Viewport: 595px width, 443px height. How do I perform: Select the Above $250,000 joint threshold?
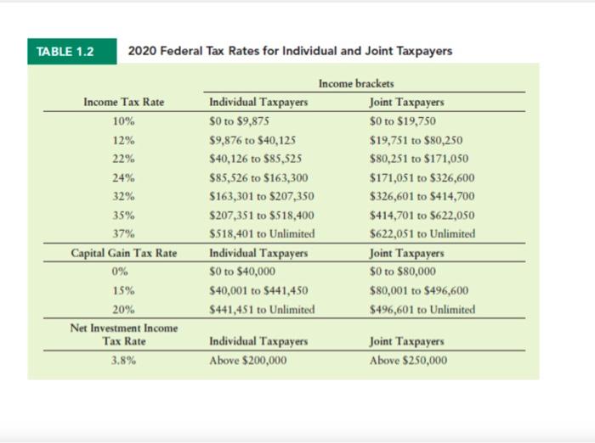pos(408,361)
